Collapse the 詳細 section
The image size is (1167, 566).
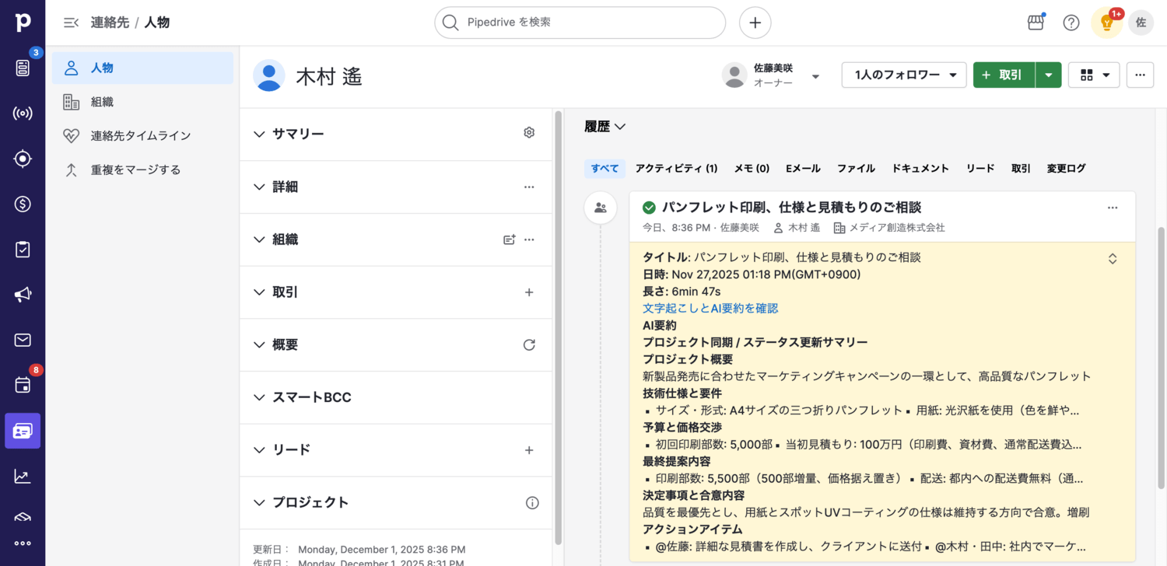(260, 187)
